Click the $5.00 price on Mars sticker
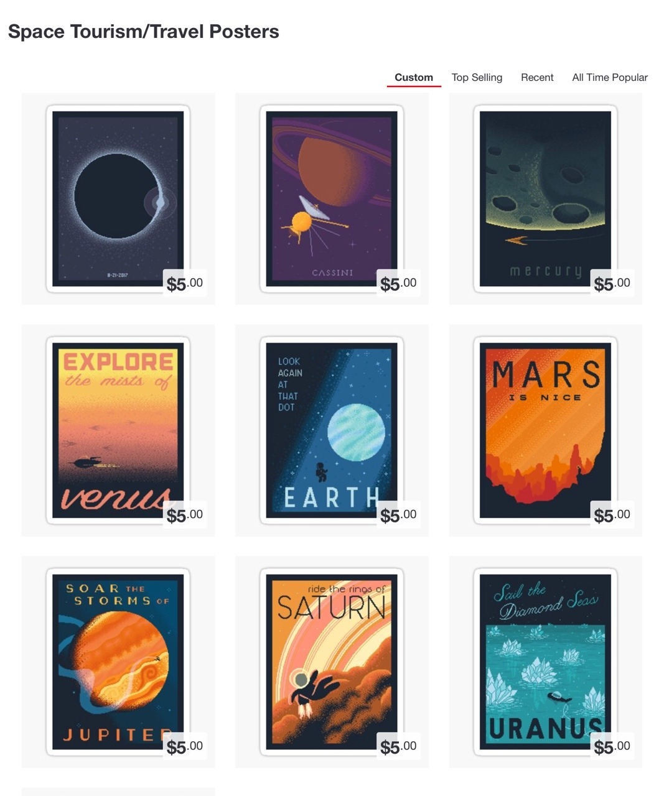 coord(612,515)
